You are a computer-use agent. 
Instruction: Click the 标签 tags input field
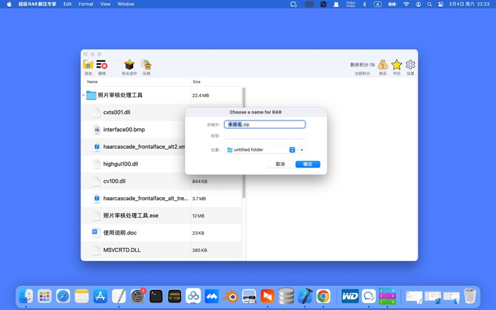coord(265,136)
